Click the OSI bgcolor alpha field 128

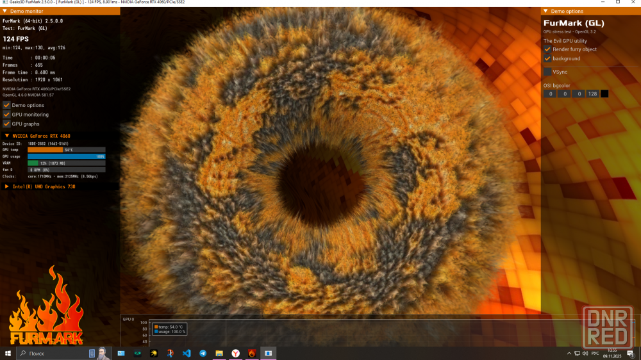592,94
